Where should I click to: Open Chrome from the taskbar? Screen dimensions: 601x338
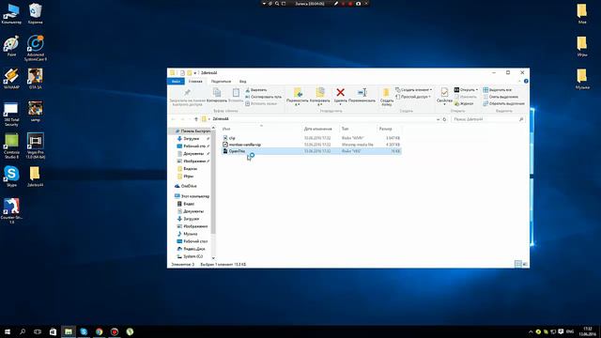coord(99,331)
